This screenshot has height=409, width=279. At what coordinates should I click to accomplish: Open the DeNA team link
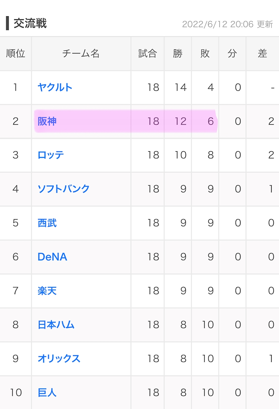[x=52, y=257]
